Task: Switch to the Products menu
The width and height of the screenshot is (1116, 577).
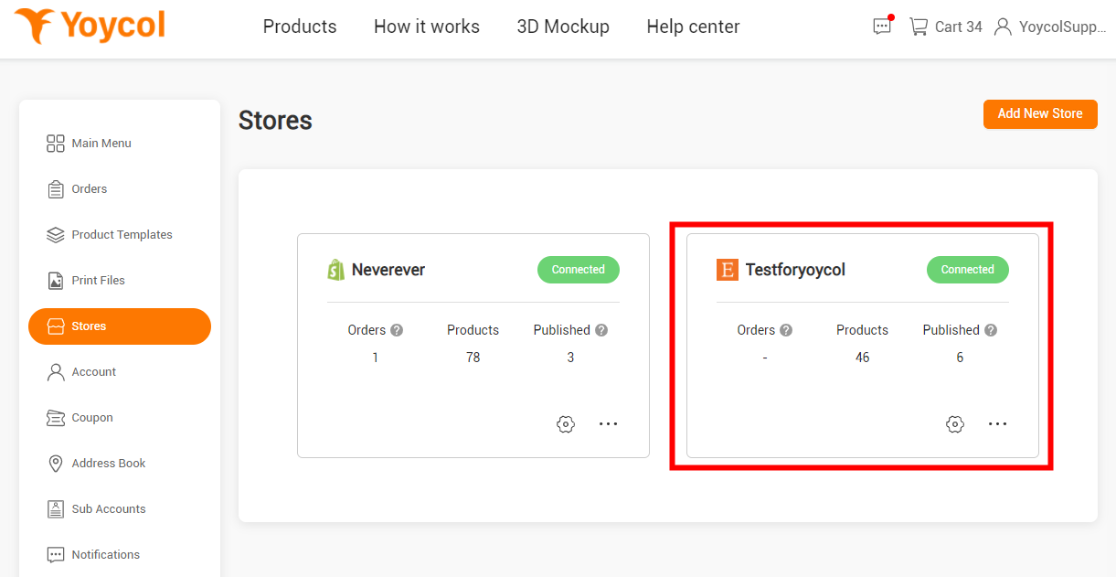Action: pyautogui.click(x=299, y=27)
